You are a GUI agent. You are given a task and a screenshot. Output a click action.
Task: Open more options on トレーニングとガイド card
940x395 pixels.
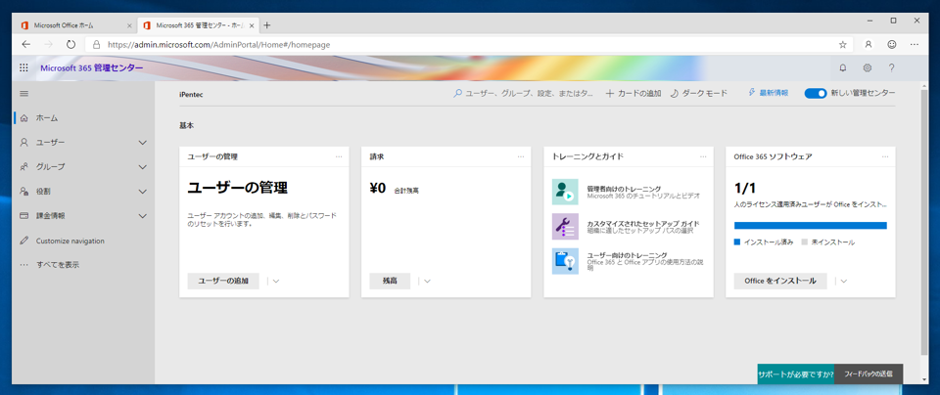point(703,156)
